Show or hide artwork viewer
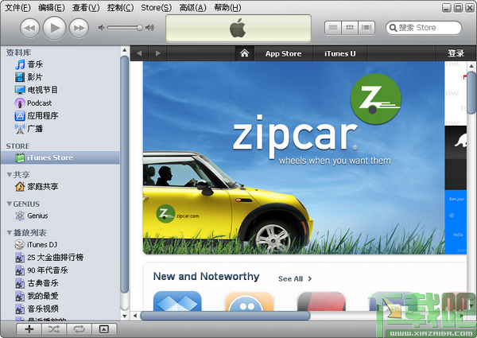Viewport: 477px width, 338px height. click(x=104, y=329)
